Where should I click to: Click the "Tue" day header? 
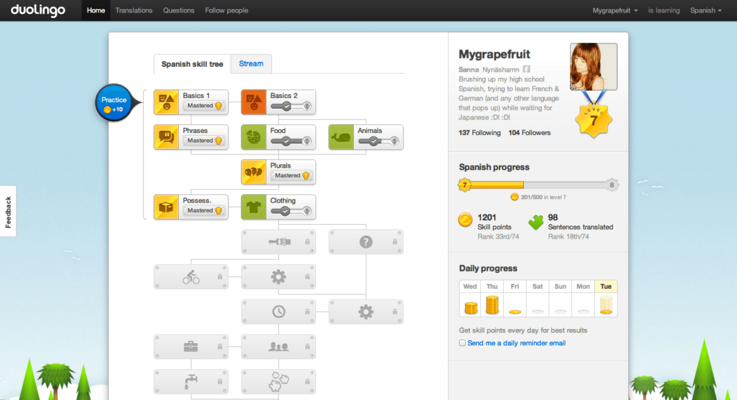(x=606, y=286)
